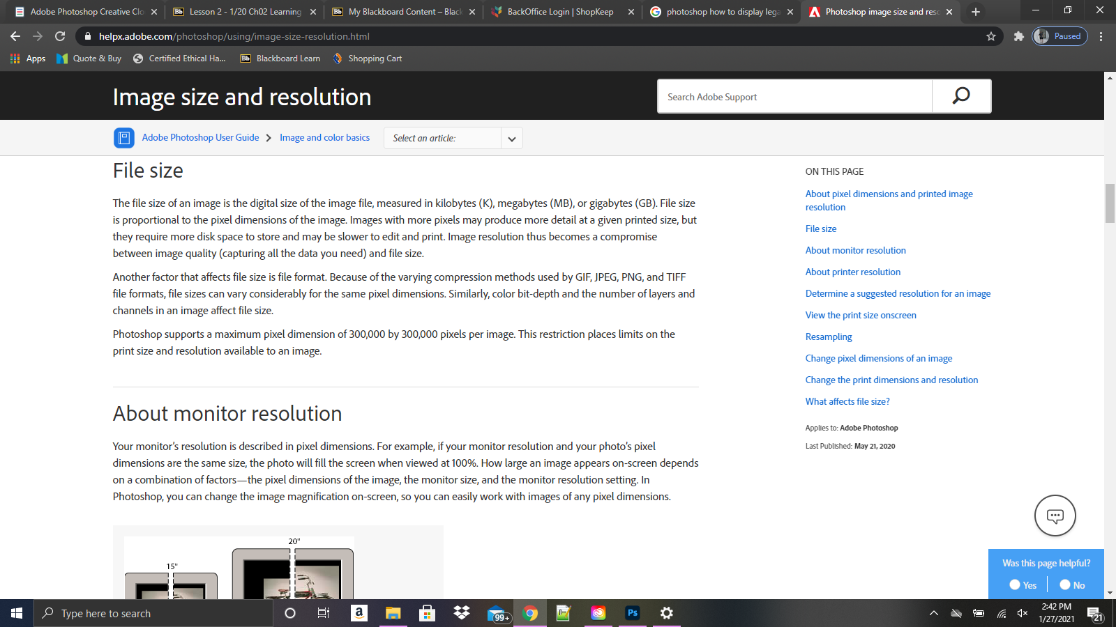
Task: Open a new browser tab
Action: pyautogui.click(x=976, y=12)
